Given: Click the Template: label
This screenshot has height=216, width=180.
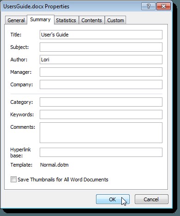Looking at the screenshot, I should [x=21, y=165].
